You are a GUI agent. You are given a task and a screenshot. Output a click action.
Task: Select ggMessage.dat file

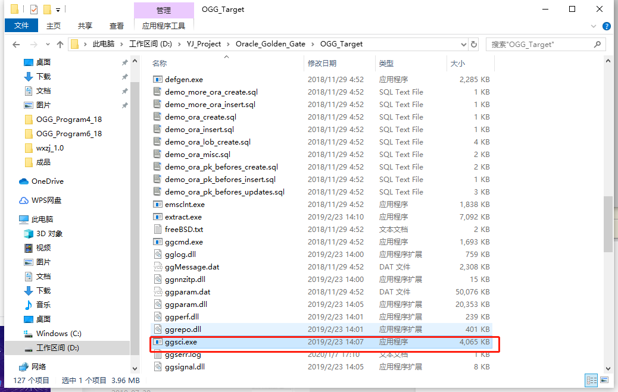point(192,267)
